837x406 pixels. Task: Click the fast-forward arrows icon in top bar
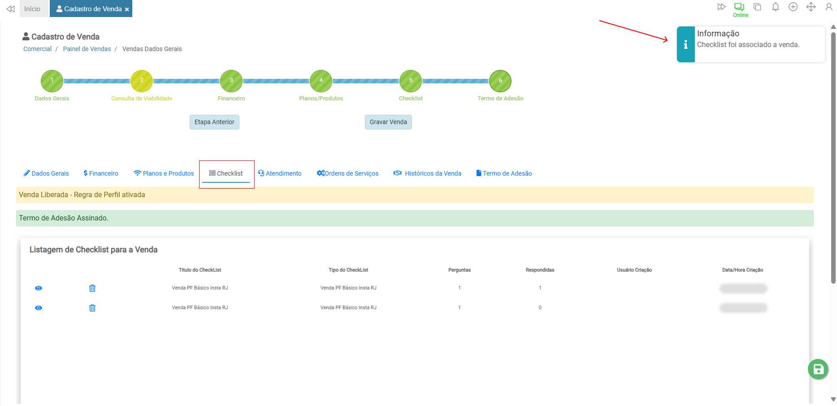(721, 7)
